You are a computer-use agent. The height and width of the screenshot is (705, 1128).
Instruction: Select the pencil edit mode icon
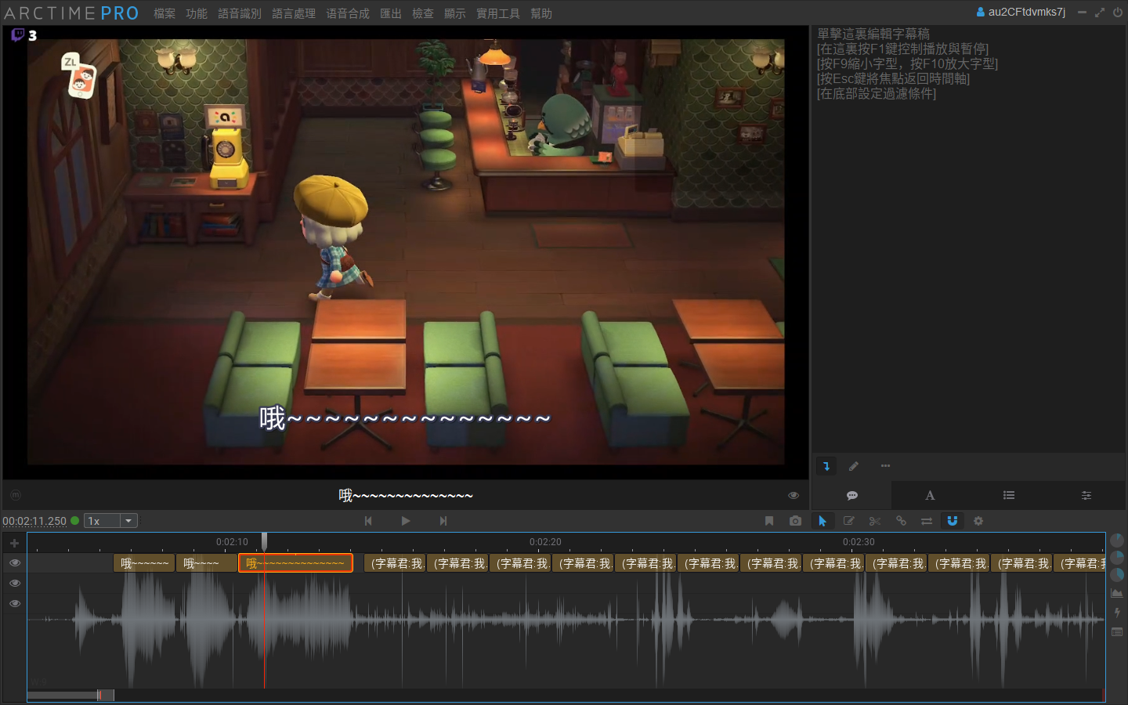point(854,466)
